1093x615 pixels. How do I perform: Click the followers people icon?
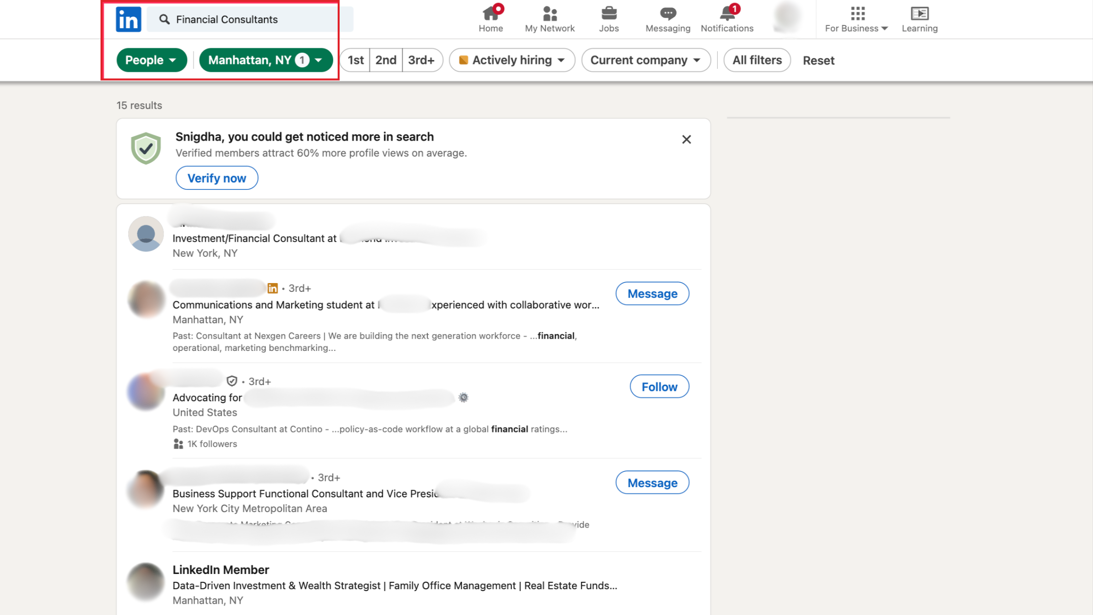pyautogui.click(x=178, y=444)
